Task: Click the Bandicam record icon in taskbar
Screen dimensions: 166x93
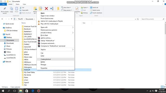Action: pos(39,91)
